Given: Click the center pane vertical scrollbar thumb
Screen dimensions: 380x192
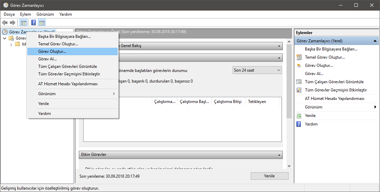Looking at the screenshot, I should pyautogui.click(x=289, y=82).
